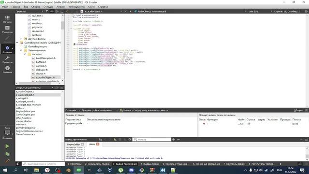Open the Help (Справка) mode

pos(7,69)
